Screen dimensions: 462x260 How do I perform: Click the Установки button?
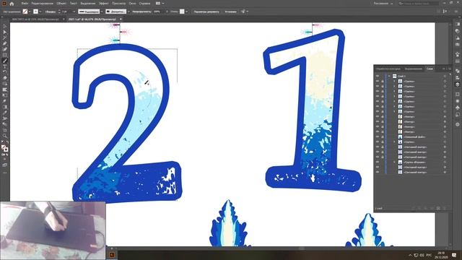[x=230, y=12]
